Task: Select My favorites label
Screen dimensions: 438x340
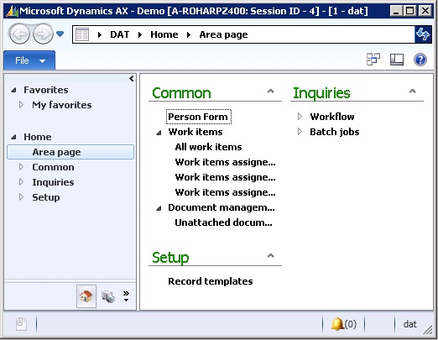Action: click(62, 105)
